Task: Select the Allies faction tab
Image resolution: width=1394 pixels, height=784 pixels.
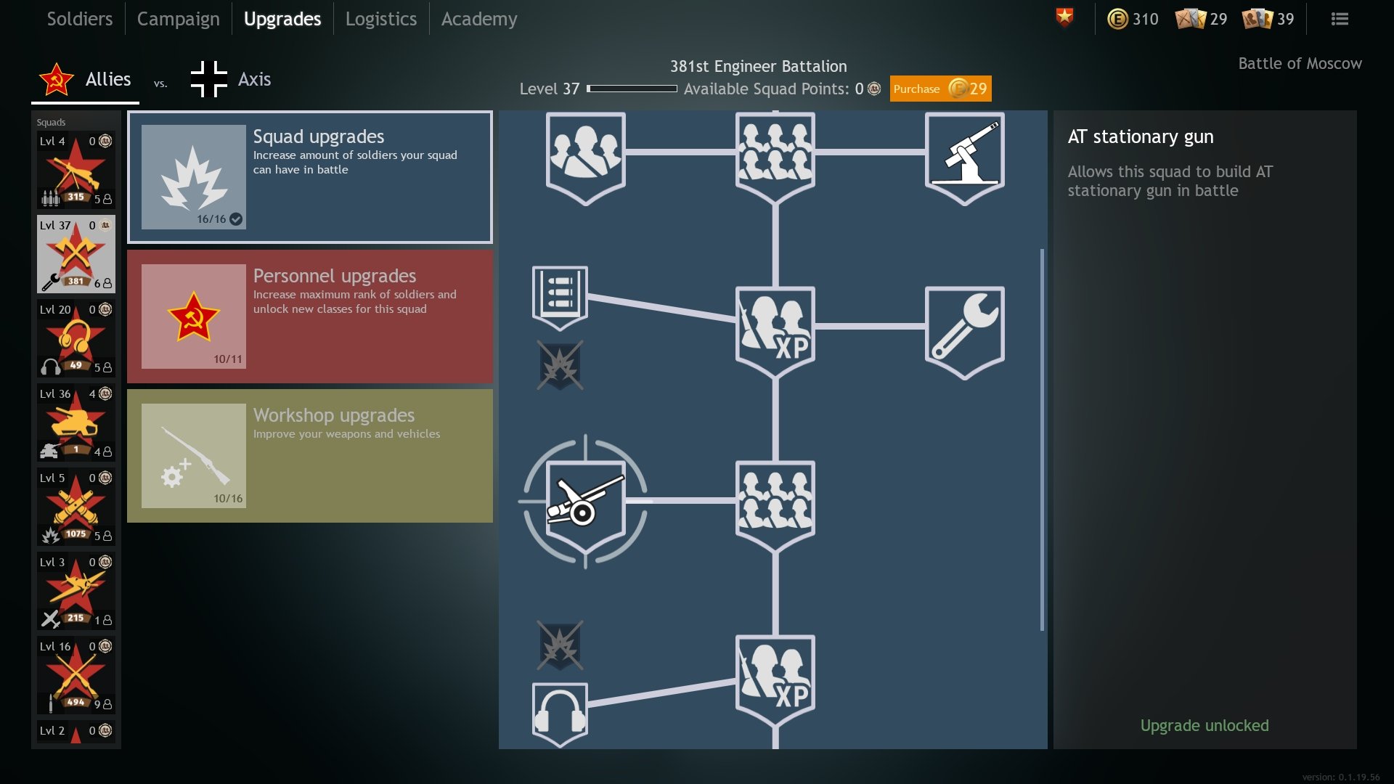Action: 86,80
